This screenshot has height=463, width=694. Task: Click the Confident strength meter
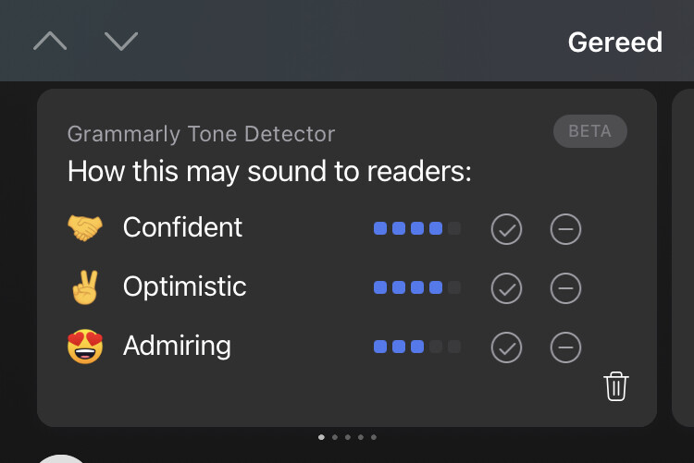417,228
